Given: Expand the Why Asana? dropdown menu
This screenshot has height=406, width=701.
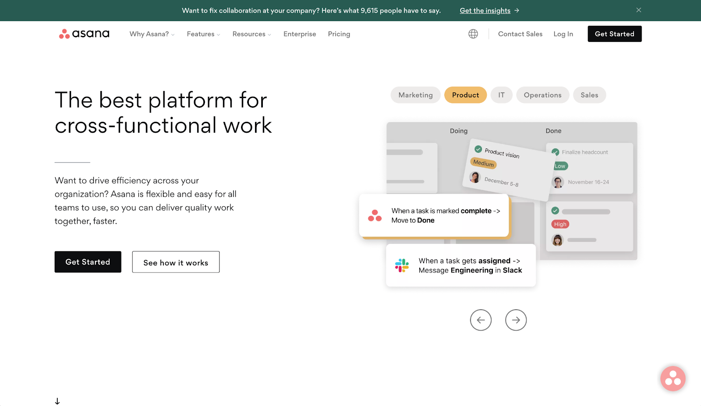Looking at the screenshot, I should coord(152,34).
